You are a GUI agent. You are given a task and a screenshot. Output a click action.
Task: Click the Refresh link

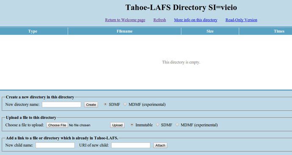pyautogui.click(x=160, y=20)
